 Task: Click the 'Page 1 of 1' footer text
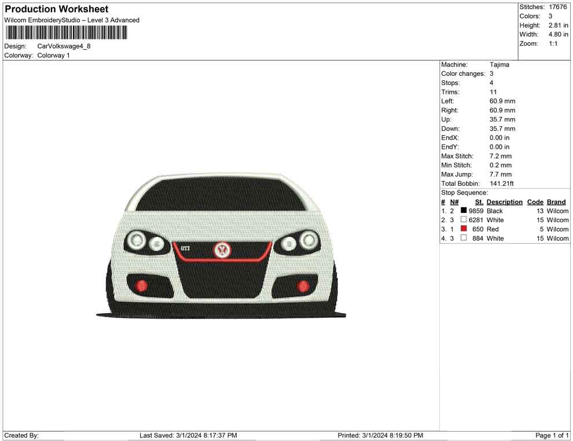click(x=552, y=435)
